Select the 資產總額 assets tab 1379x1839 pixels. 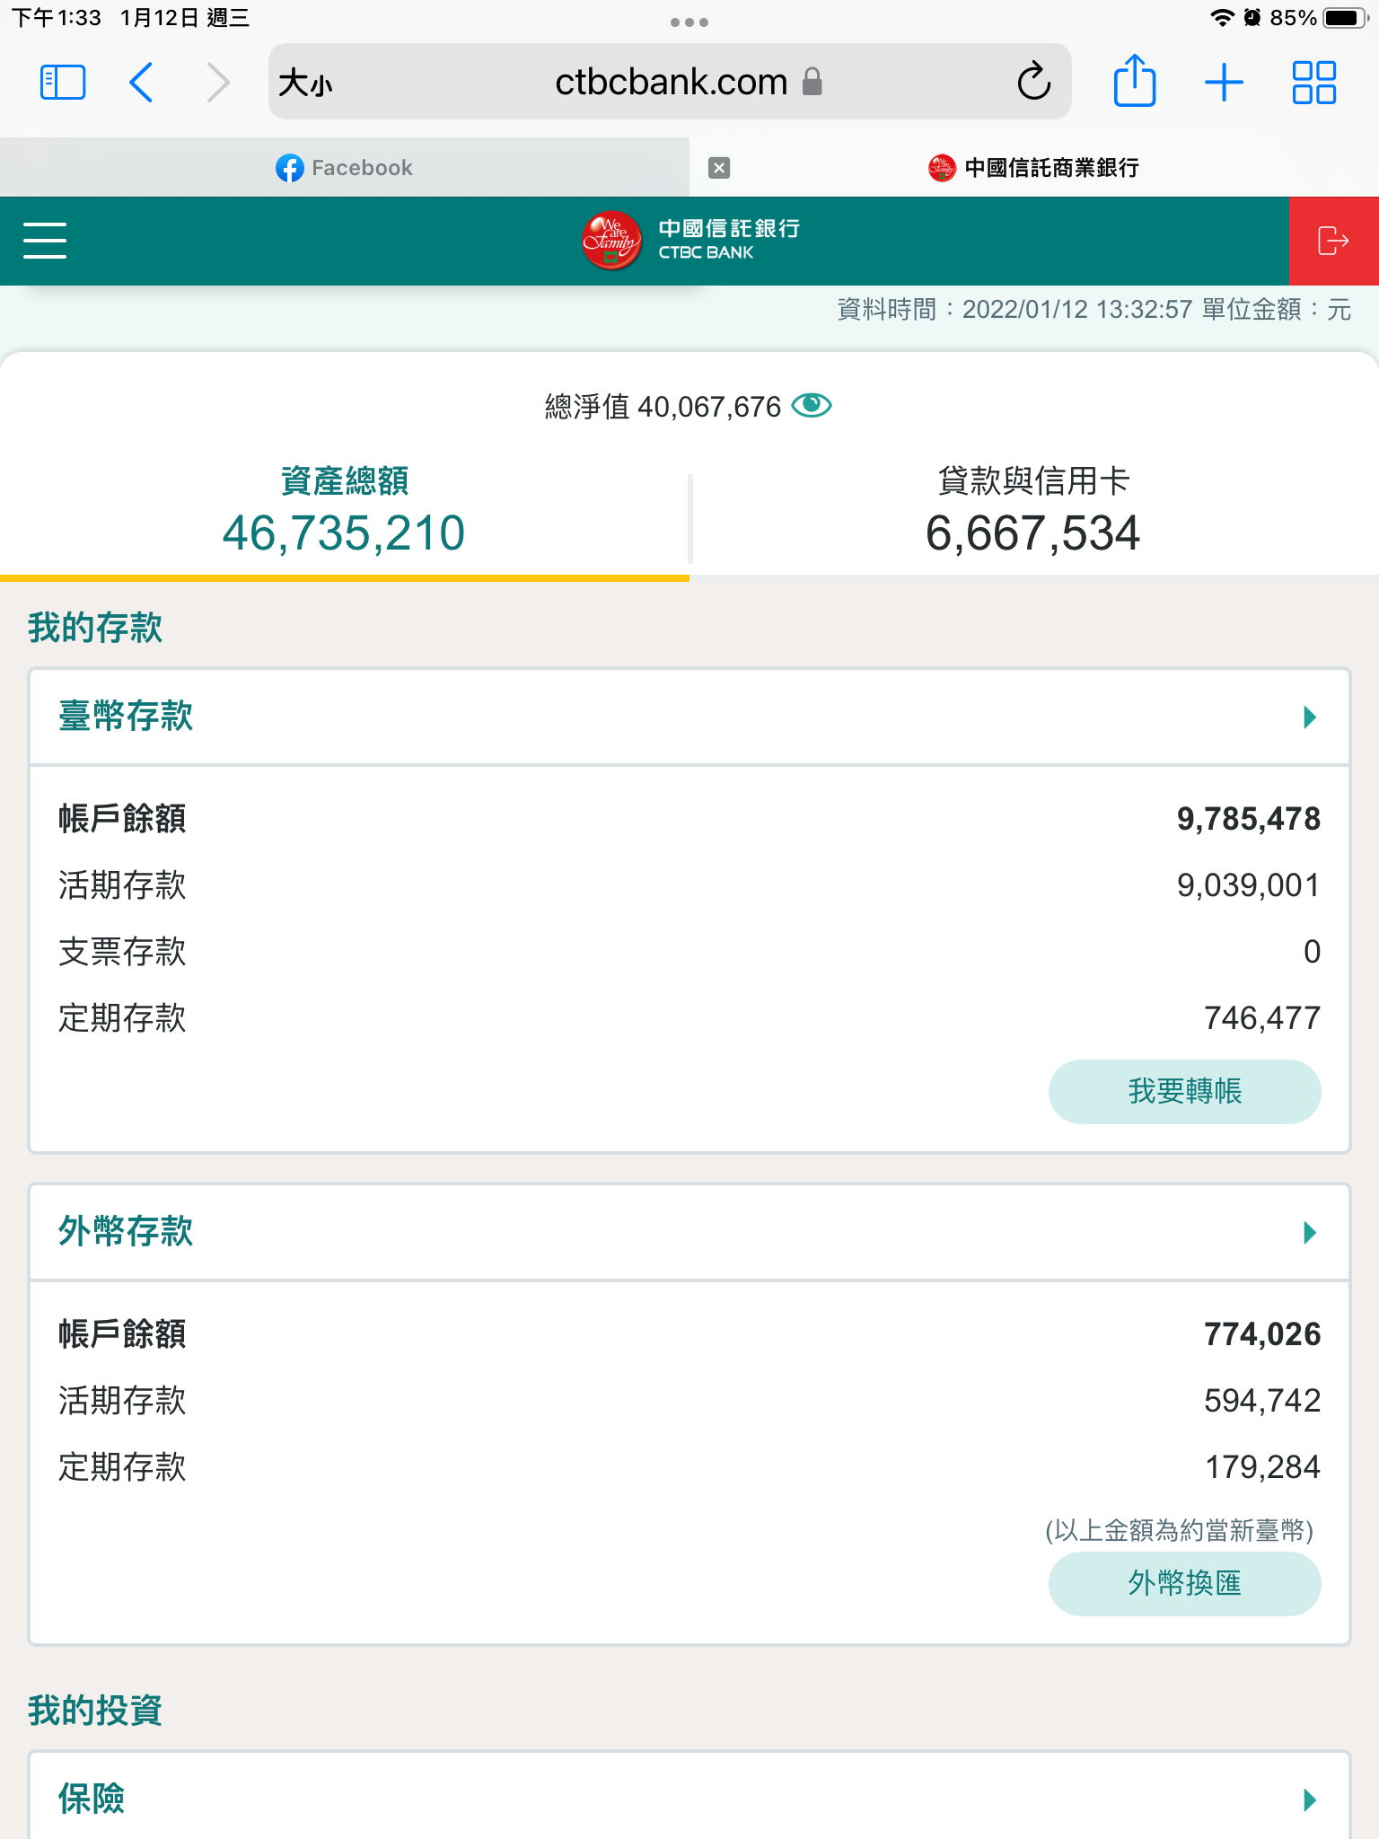coord(345,510)
